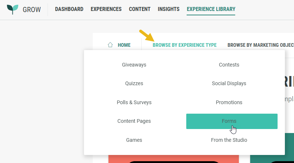
Task: Click the Home house icon
Action: [x=110, y=45]
